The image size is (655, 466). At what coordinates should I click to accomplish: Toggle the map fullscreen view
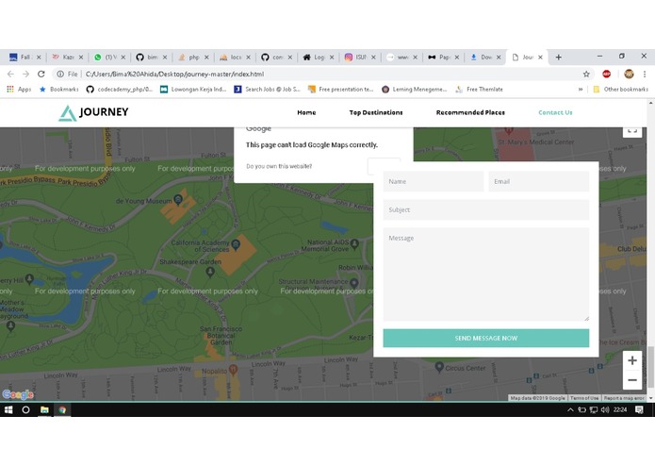(632, 131)
